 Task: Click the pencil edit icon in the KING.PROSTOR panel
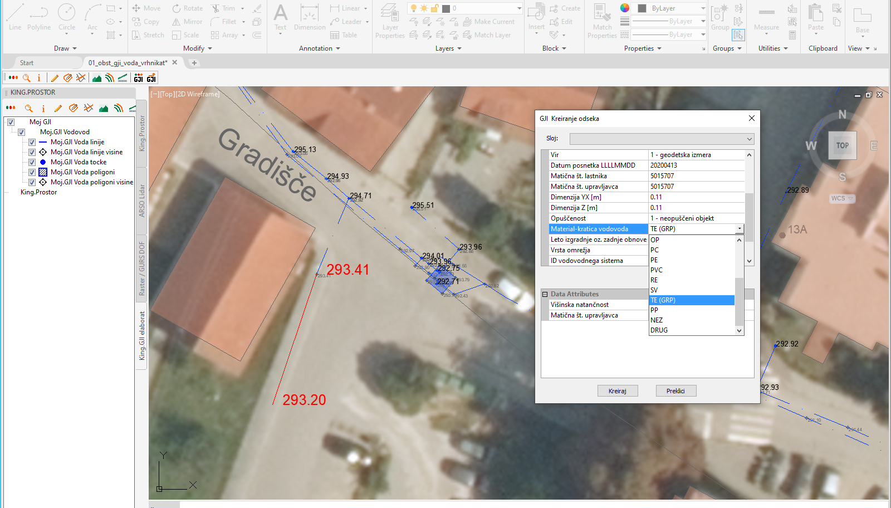coord(58,108)
